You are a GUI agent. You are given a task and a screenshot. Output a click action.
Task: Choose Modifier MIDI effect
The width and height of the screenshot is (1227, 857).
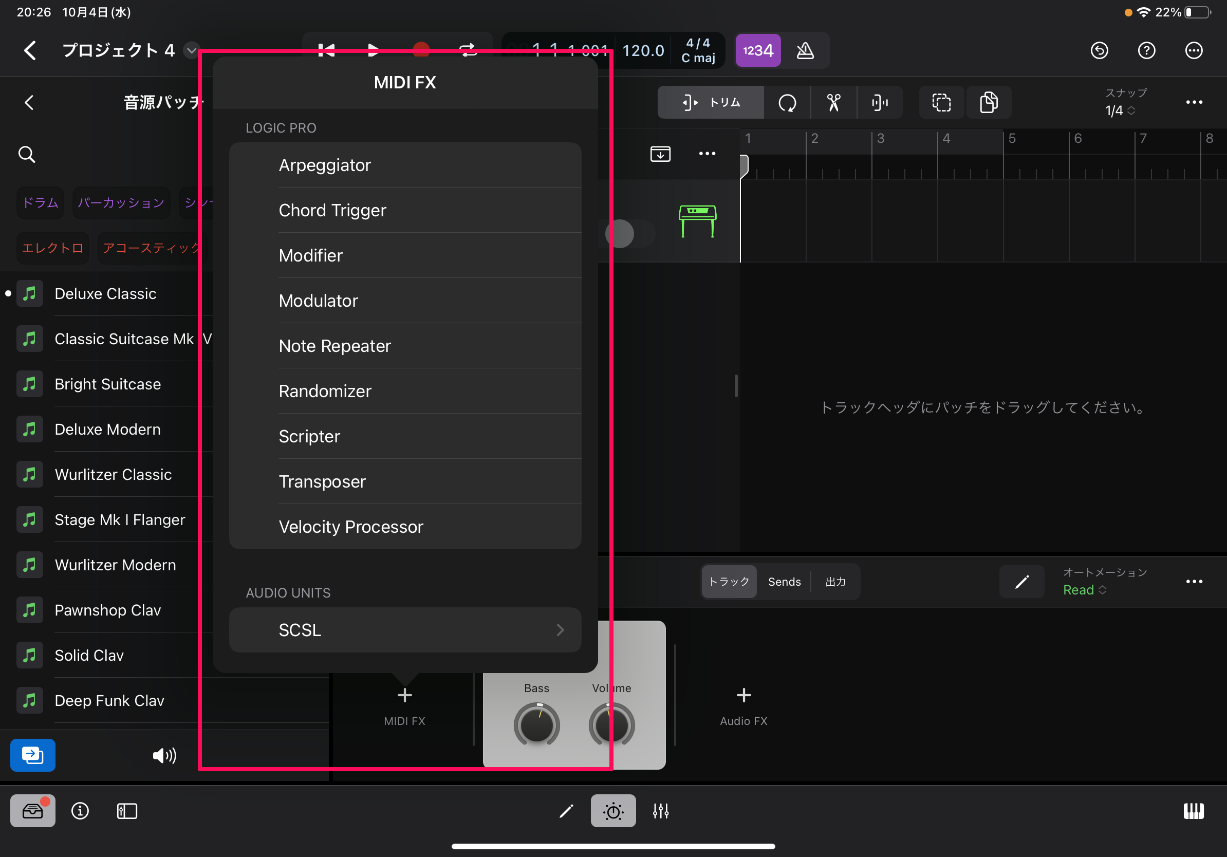[x=405, y=255]
